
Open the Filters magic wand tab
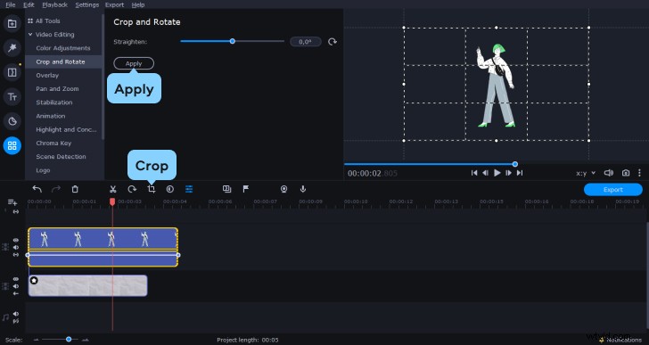click(12, 48)
